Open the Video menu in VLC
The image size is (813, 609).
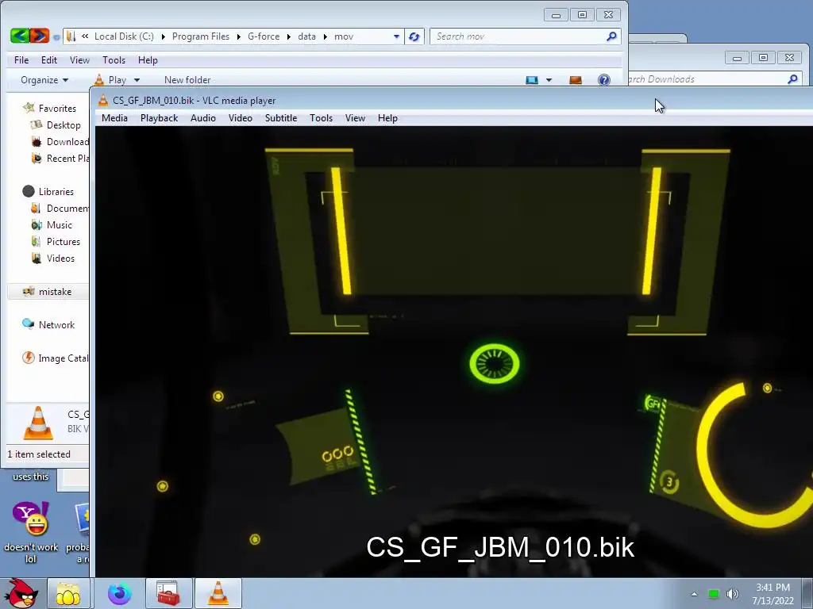coord(240,118)
